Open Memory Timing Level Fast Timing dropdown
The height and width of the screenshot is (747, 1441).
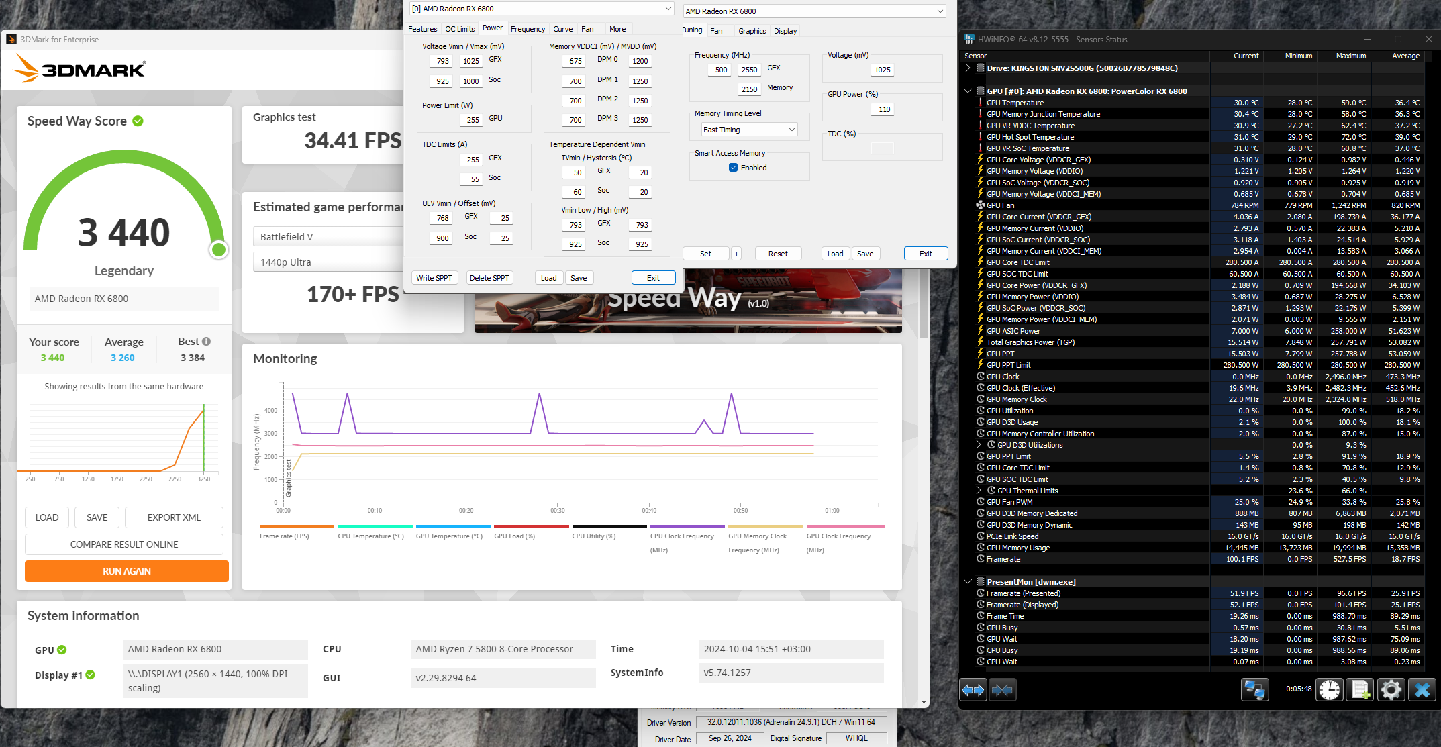749,130
